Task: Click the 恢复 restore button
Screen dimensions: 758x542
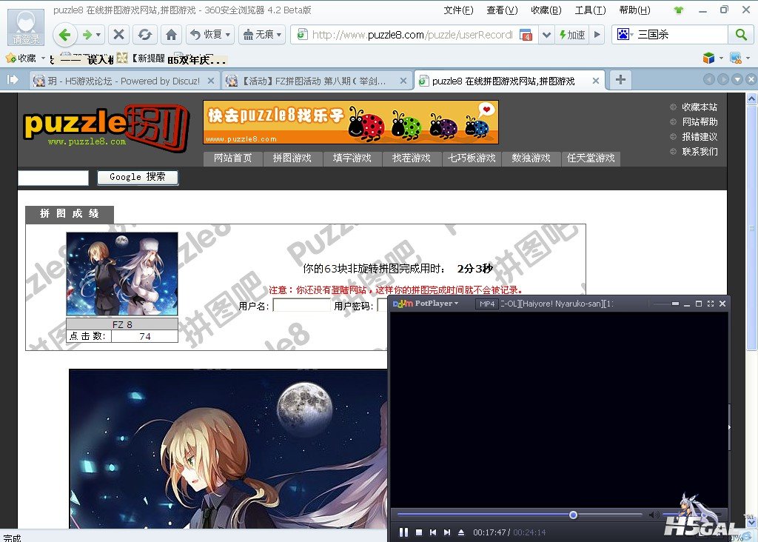Action: pyautogui.click(x=207, y=35)
